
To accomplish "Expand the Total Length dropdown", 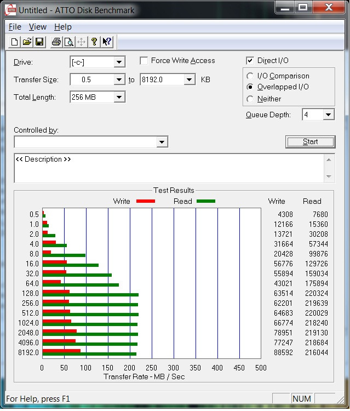I will point(119,98).
